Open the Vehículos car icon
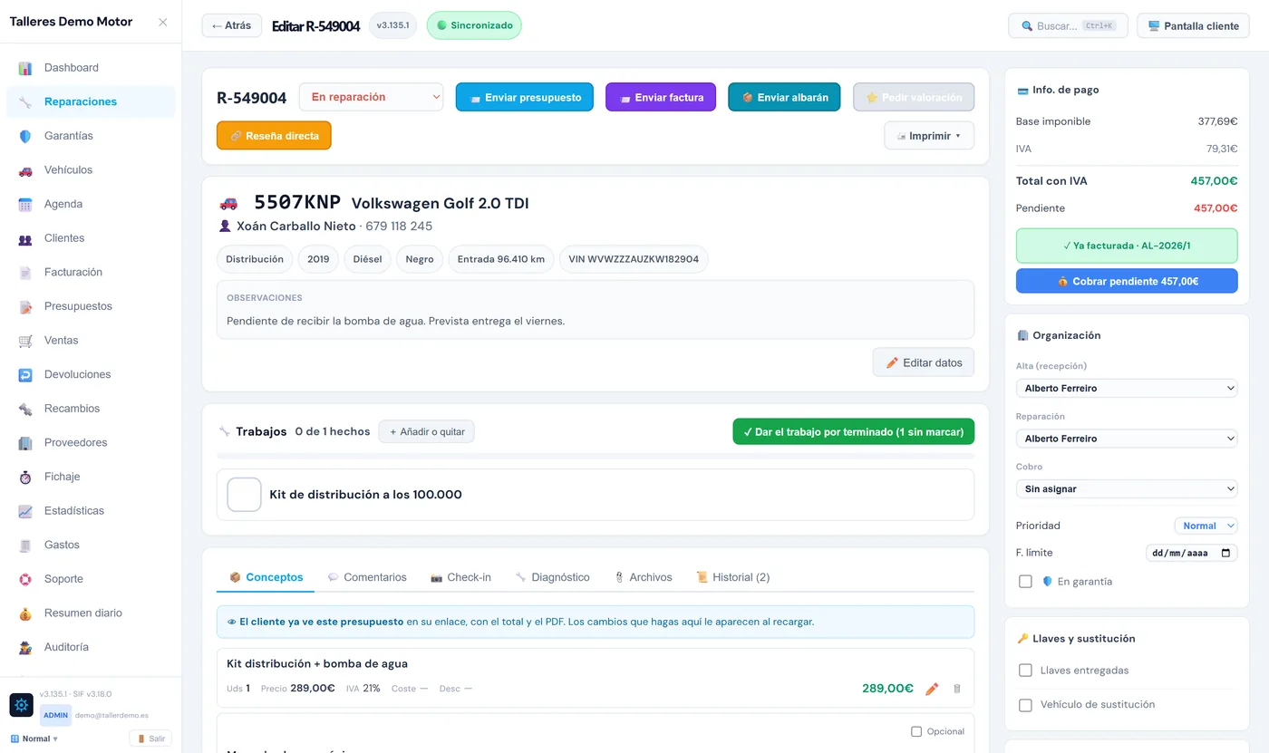Screen dimensions: 1269x753 [25, 170]
